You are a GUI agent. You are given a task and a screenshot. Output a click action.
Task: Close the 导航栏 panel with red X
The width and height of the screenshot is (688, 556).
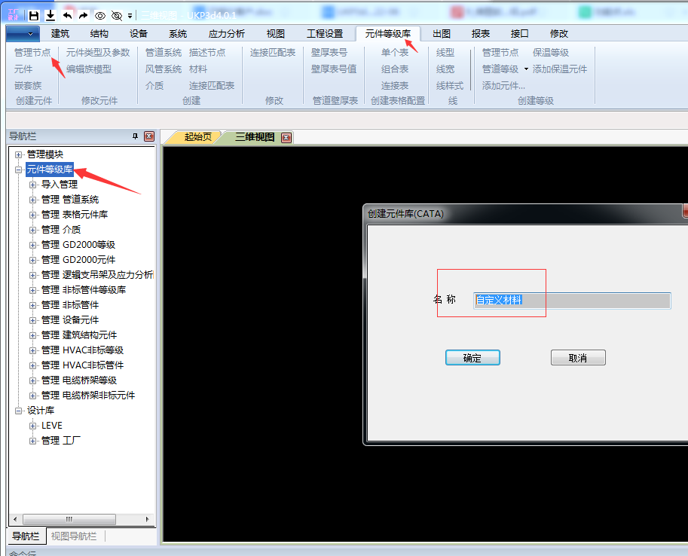point(148,136)
